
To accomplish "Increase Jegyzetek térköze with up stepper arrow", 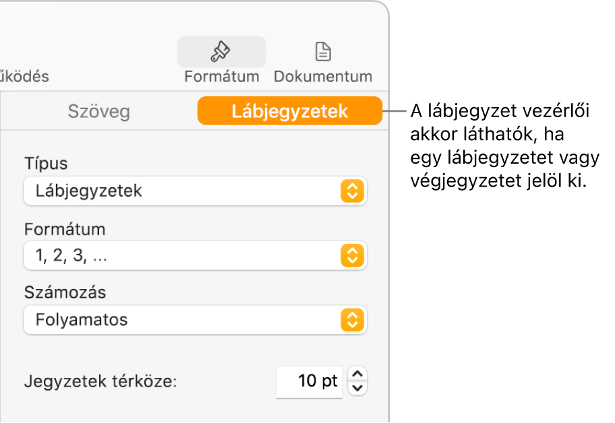I will tap(359, 374).
